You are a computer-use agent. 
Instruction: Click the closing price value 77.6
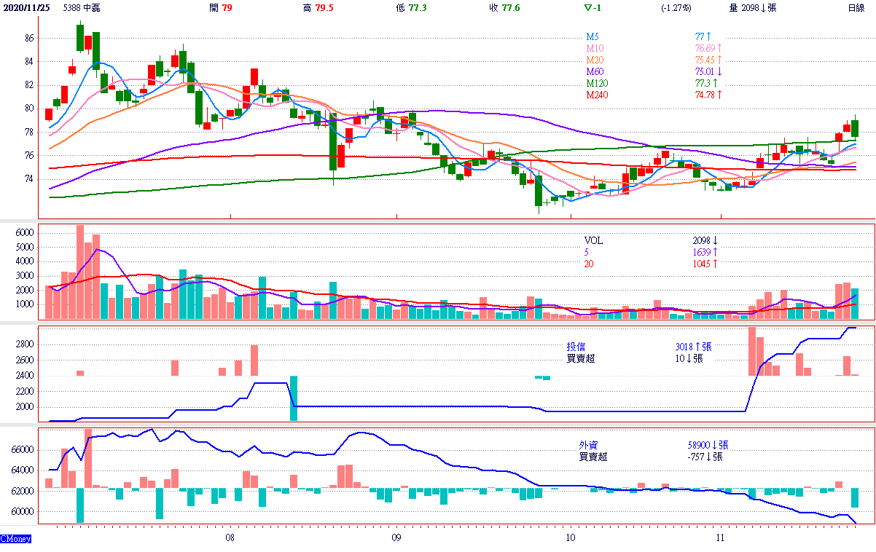(510, 8)
